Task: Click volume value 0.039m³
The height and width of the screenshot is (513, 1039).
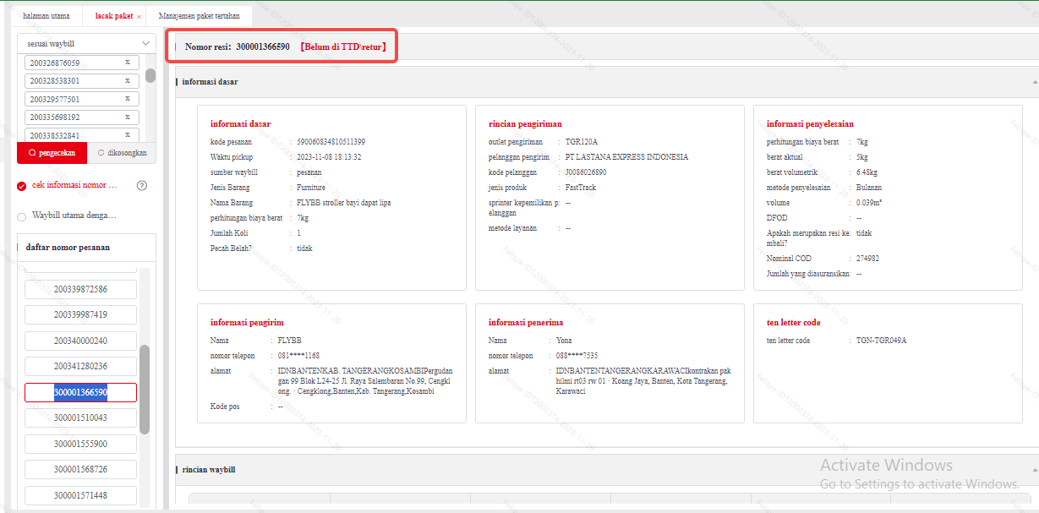Action: tap(867, 203)
